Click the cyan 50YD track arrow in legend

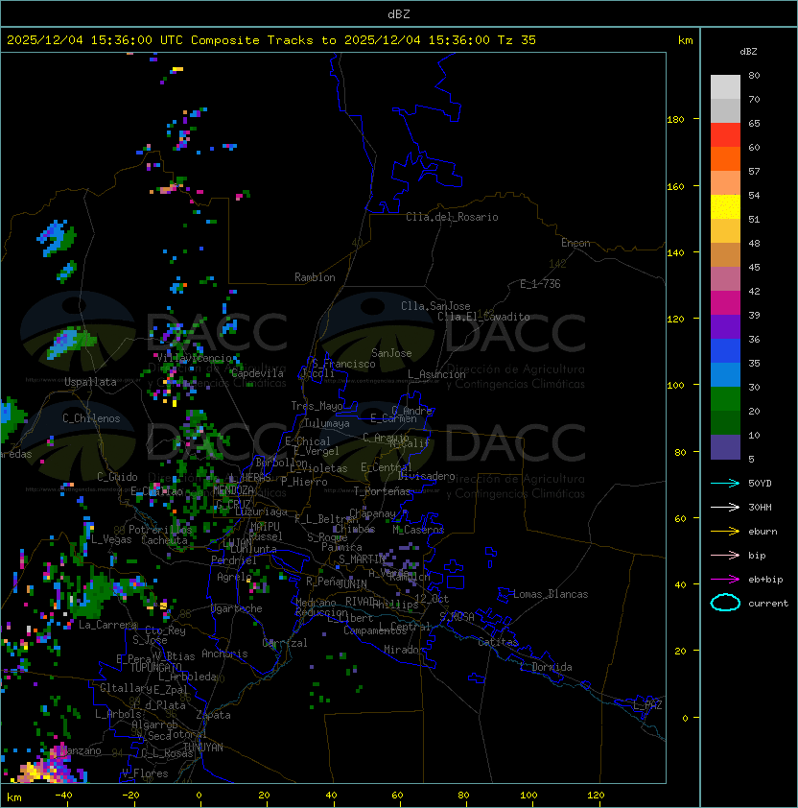pyautogui.click(x=725, y=484)
